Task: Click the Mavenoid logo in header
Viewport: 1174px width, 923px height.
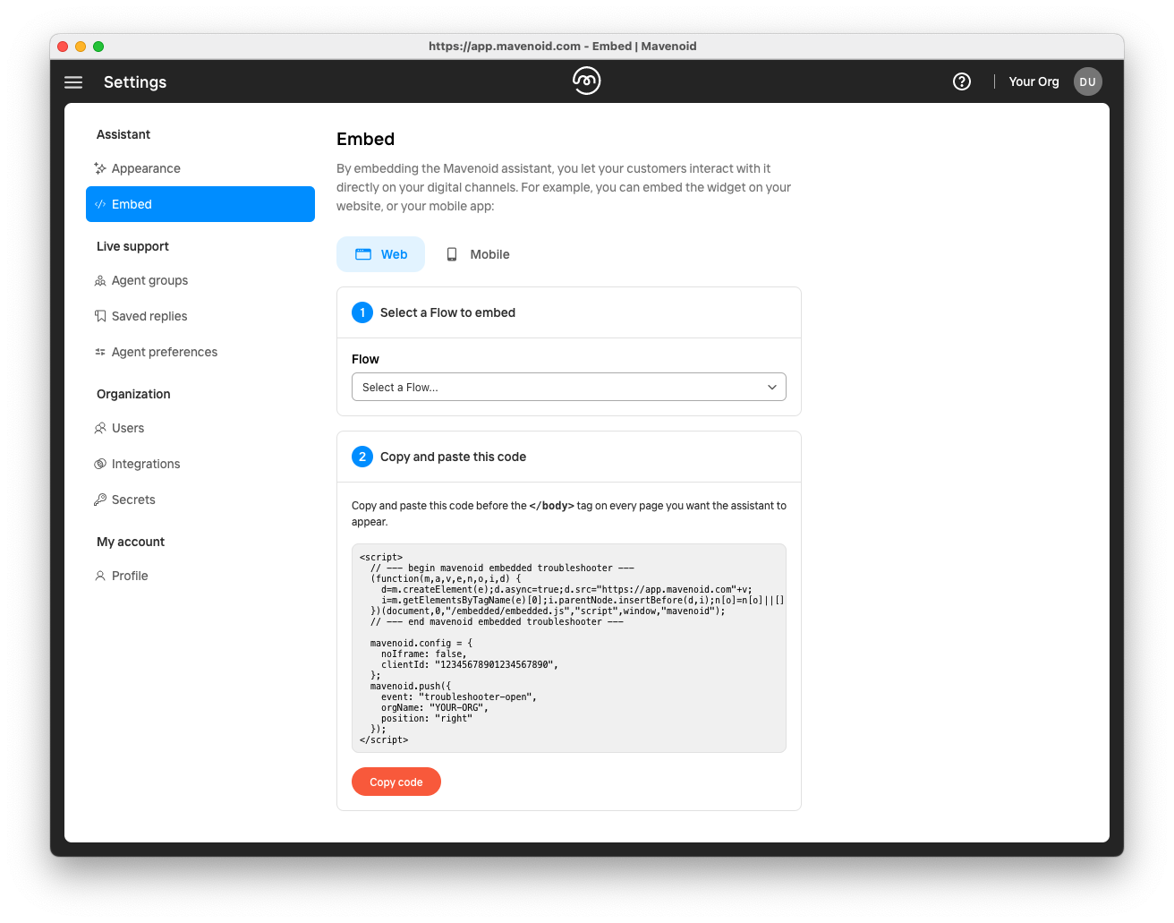Action: pos(586,81)
